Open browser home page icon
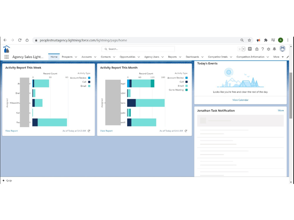 pyautogui.click(x=27, y=40)
